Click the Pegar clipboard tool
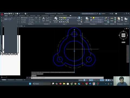The height and width of the screenshot is (98, 130). [x=119, y=19]
